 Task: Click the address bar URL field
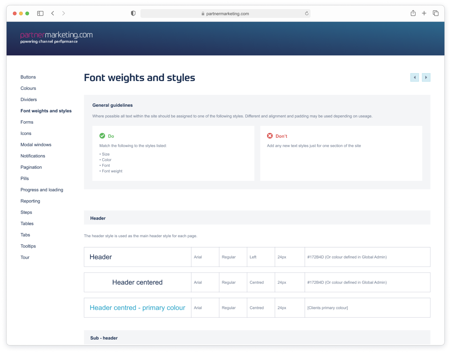coord(225,13)
